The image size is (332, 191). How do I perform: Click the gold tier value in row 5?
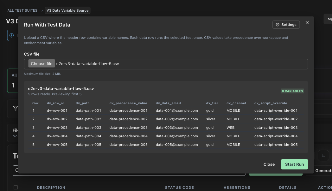click(x=210, y=145)
